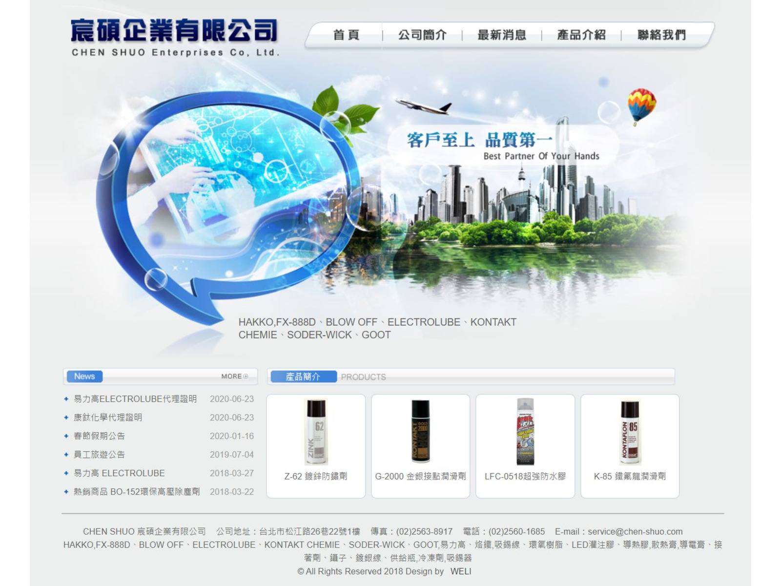
Task: Open the LFC-0518超強防水膠 product title
Action: (525, 476)
